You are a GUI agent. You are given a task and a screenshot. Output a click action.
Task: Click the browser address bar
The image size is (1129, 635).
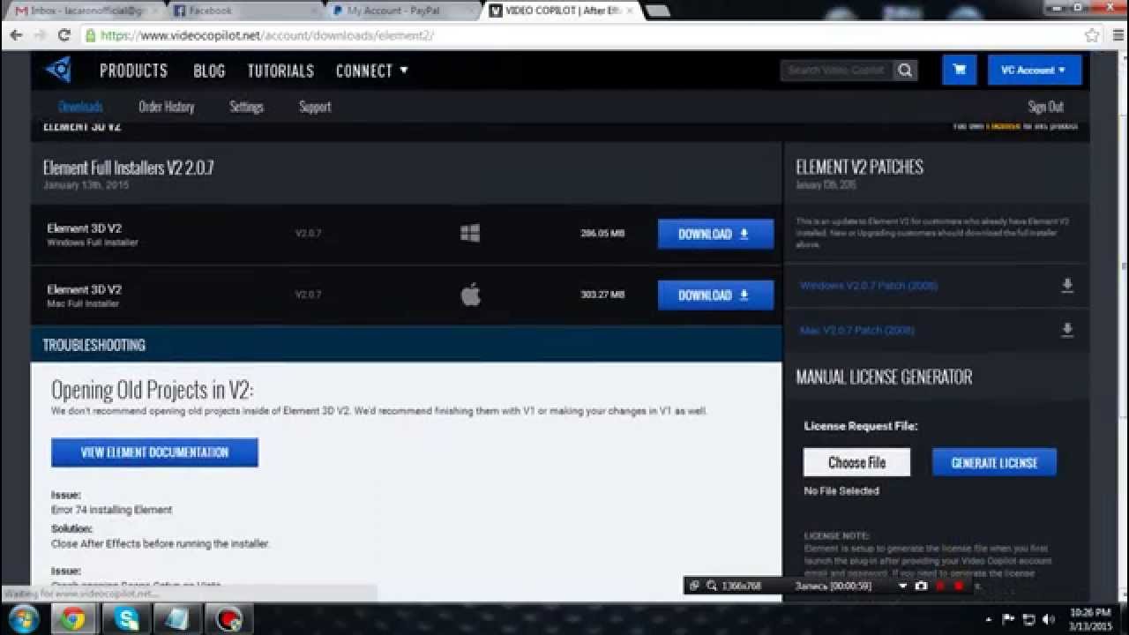[x=582, y=36]
